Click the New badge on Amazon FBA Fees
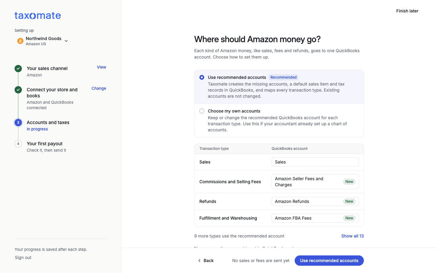The width and height of the screenshot is (437, 273). (x=349, y=218)
